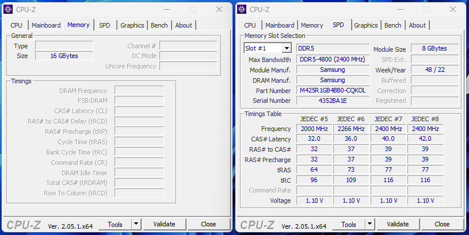Click CAS# Latency value 32.0
The image size is (469, 235).
click(x=314, y=139)
